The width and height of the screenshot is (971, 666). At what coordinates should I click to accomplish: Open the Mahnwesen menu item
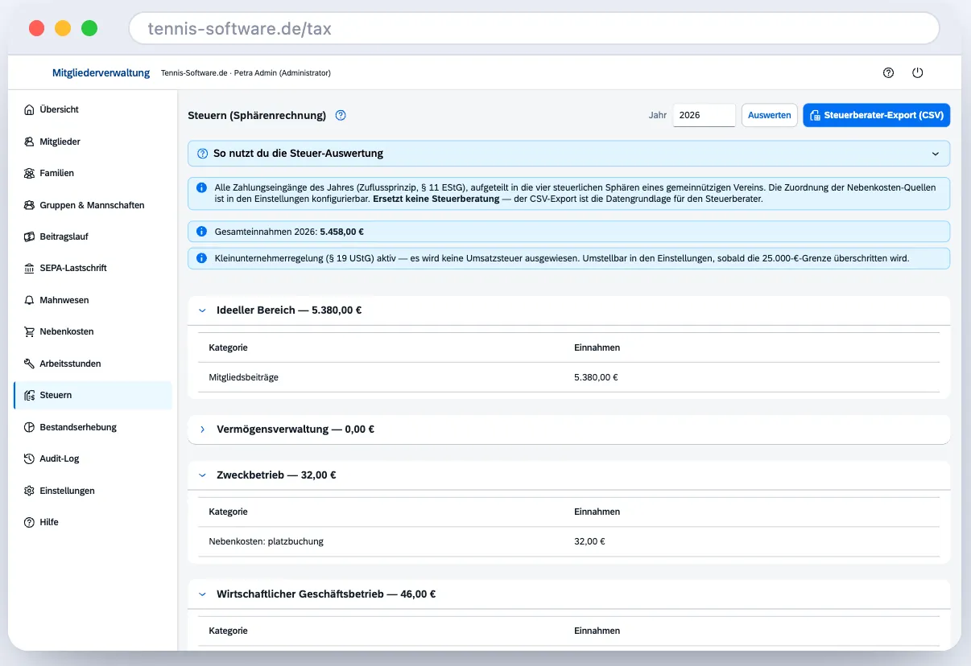pyautogui.click(x=93, y=300)
